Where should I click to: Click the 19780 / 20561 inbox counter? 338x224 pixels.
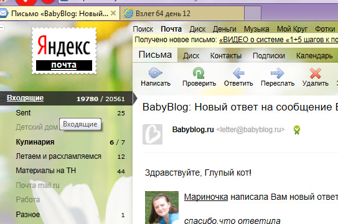[x=101, y=99]
